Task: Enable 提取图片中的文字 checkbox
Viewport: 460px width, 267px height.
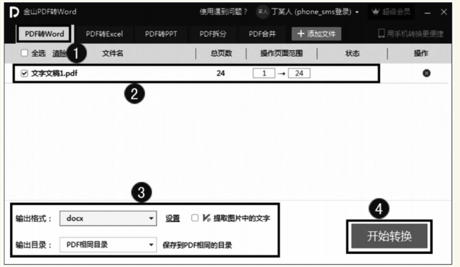Action: pyautogui.click(x=195, y=218)
